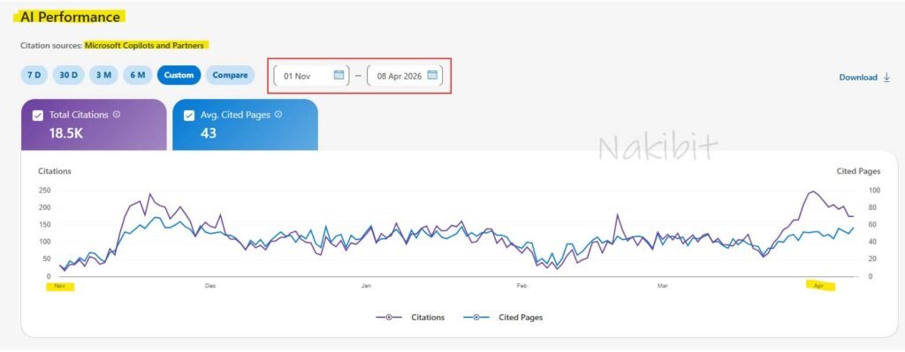
Task: Click the Dec label on chart axis
Action: [210, 286]
